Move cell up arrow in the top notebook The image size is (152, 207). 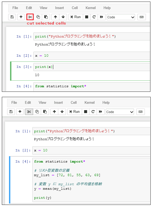tap(55, 17)
